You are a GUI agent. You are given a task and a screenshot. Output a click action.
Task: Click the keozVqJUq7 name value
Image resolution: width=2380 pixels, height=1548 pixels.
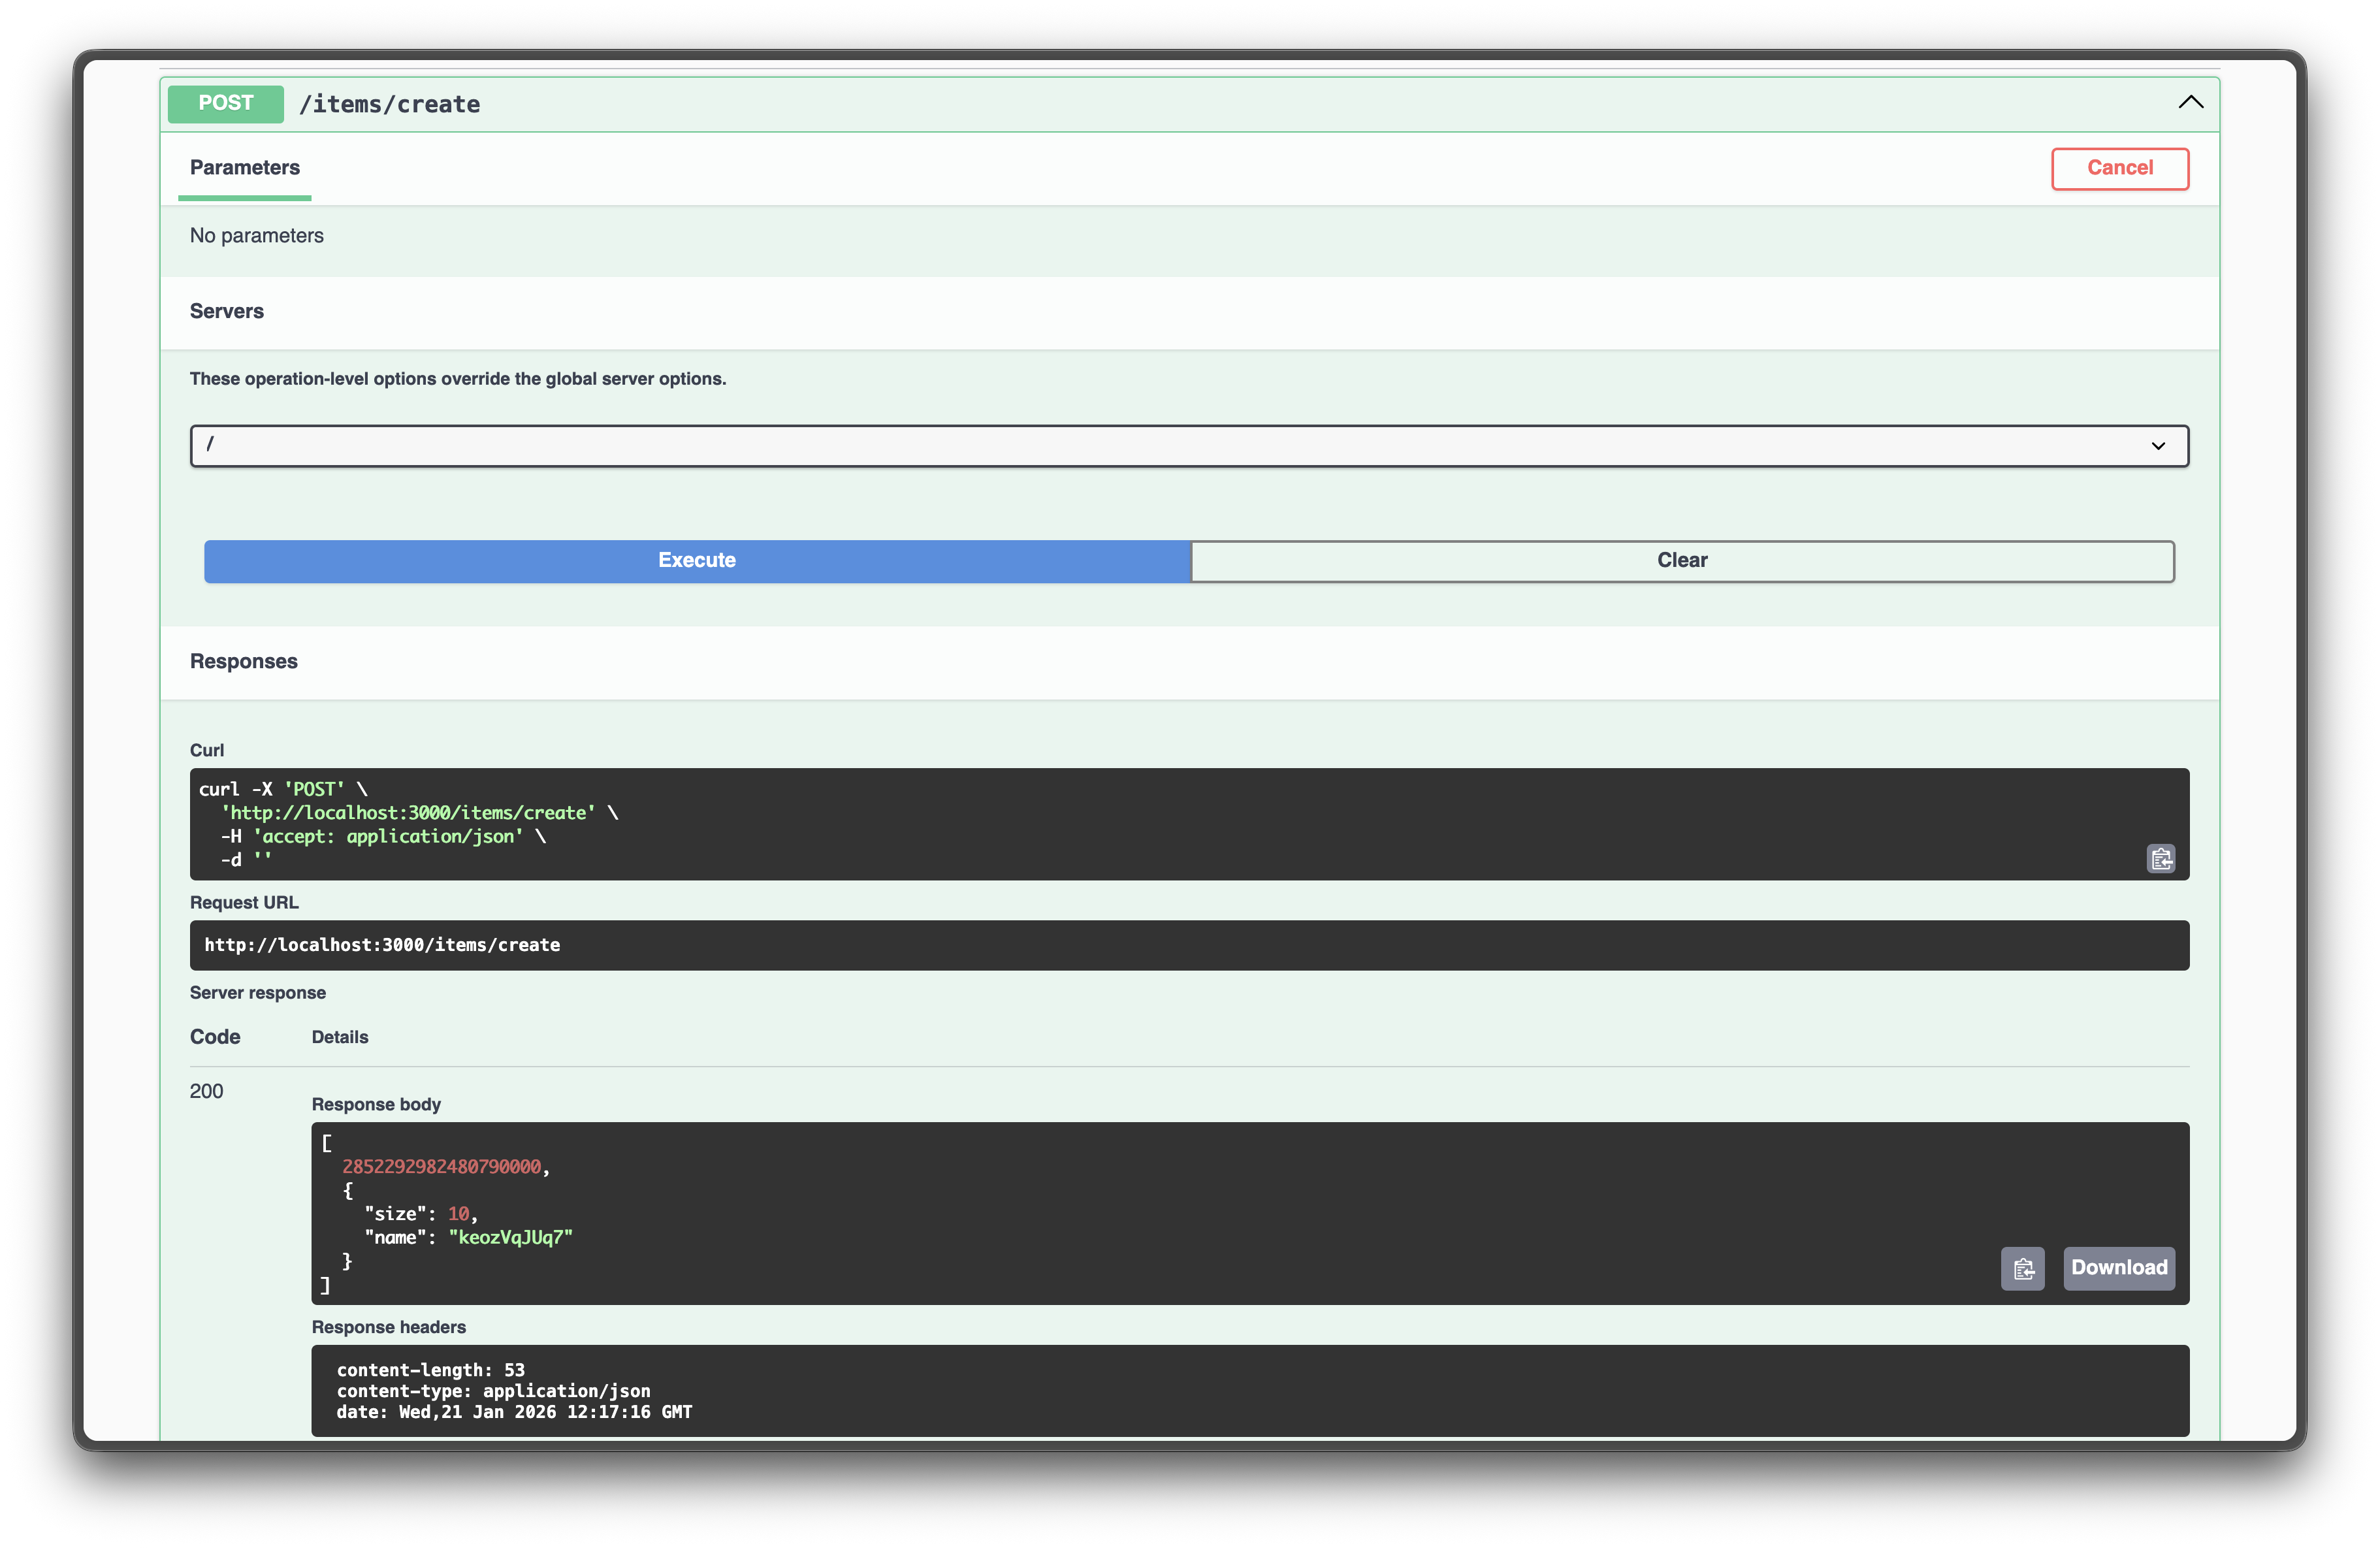tap(511, 1237)
